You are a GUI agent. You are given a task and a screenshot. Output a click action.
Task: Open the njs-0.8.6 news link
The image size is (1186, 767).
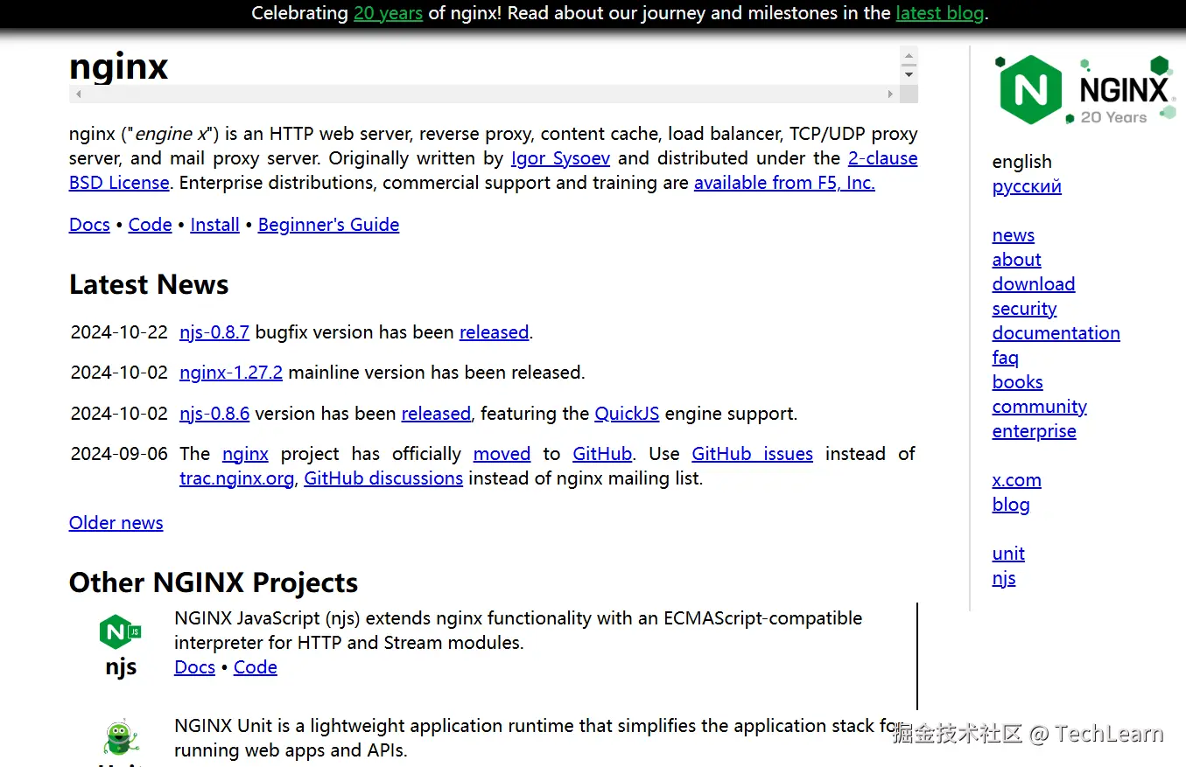[x=214, y=414]
